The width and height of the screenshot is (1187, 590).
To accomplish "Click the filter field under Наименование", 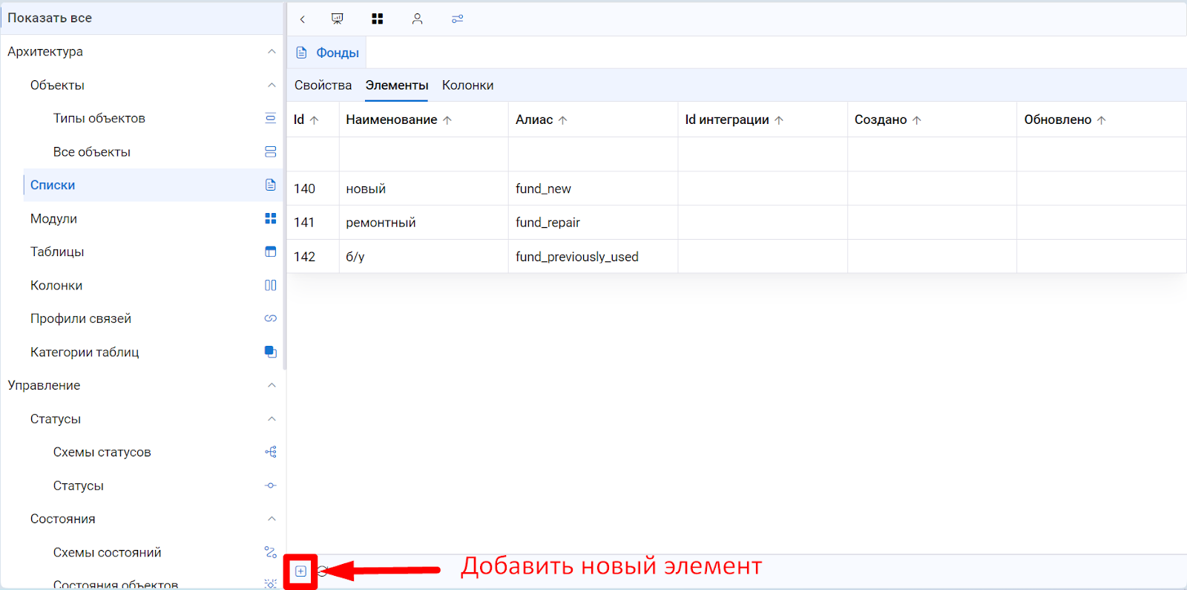I will [x=424, y=154].
